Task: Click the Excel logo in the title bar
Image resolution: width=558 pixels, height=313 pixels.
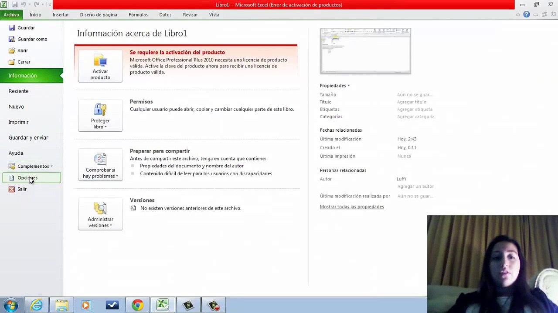Action: pyautogui.click(x=4, y=5)
